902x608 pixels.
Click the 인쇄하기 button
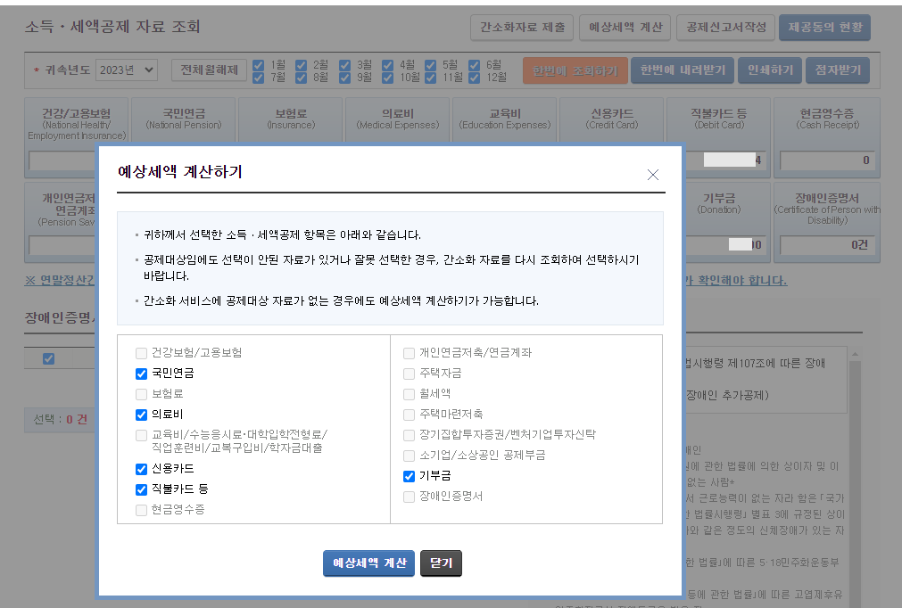point(770,70)
